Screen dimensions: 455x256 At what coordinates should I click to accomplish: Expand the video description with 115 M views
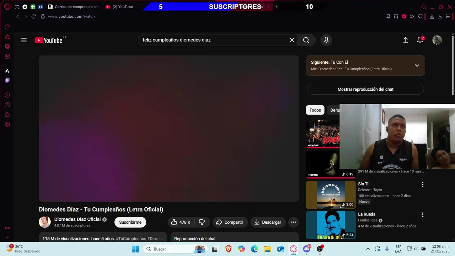click(x=103, y=238)
